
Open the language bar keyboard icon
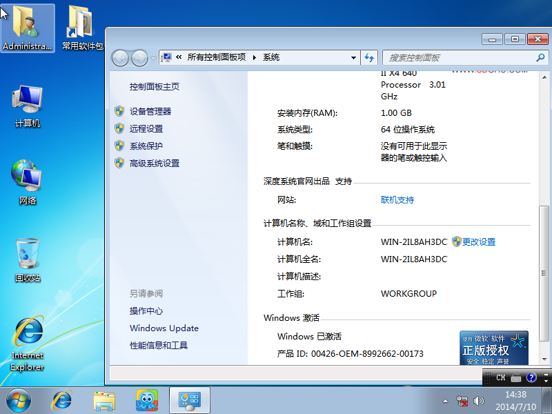pos(516,378)
